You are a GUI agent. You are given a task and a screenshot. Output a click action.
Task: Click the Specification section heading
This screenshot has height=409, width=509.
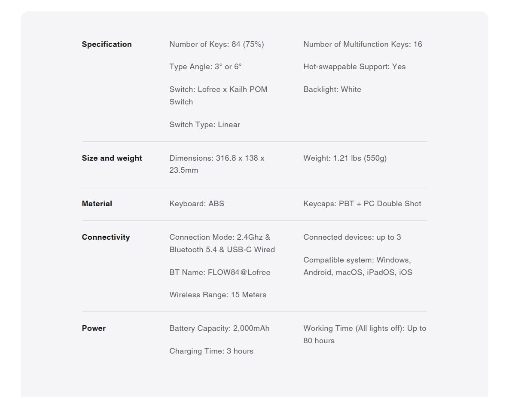pos(107,44)
